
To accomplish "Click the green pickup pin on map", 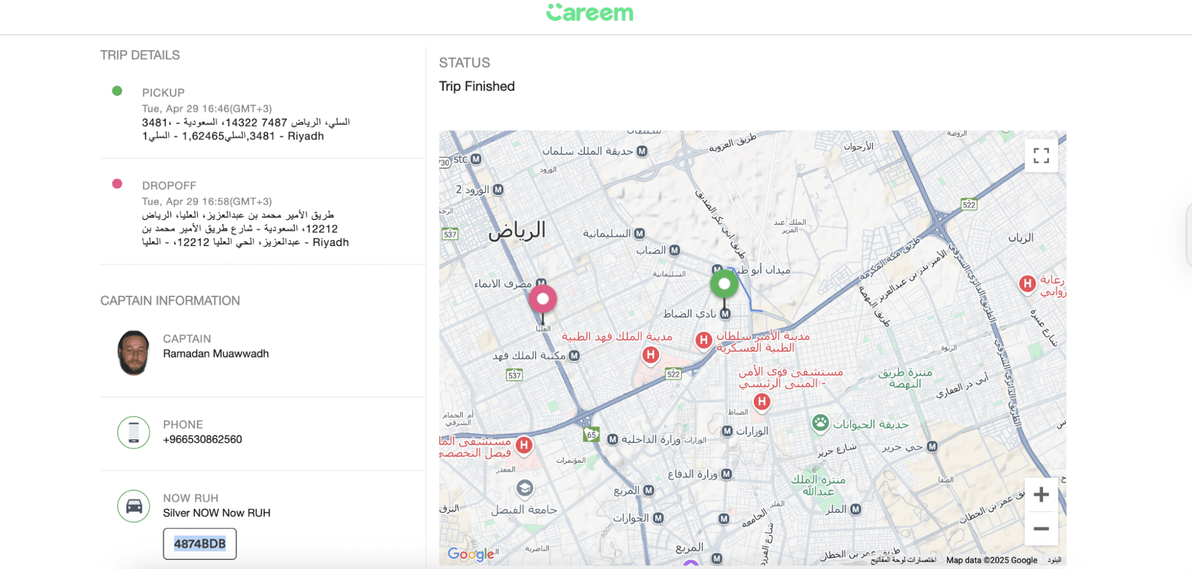I will pyautogui.click(x=724, y=284).
